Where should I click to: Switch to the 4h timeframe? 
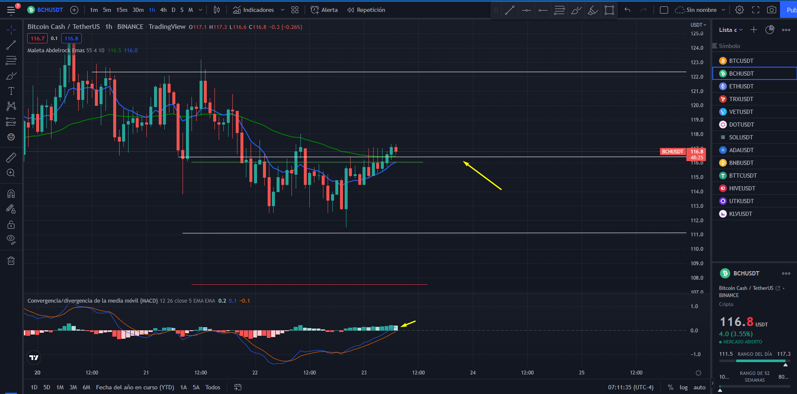tap(163, 10)
